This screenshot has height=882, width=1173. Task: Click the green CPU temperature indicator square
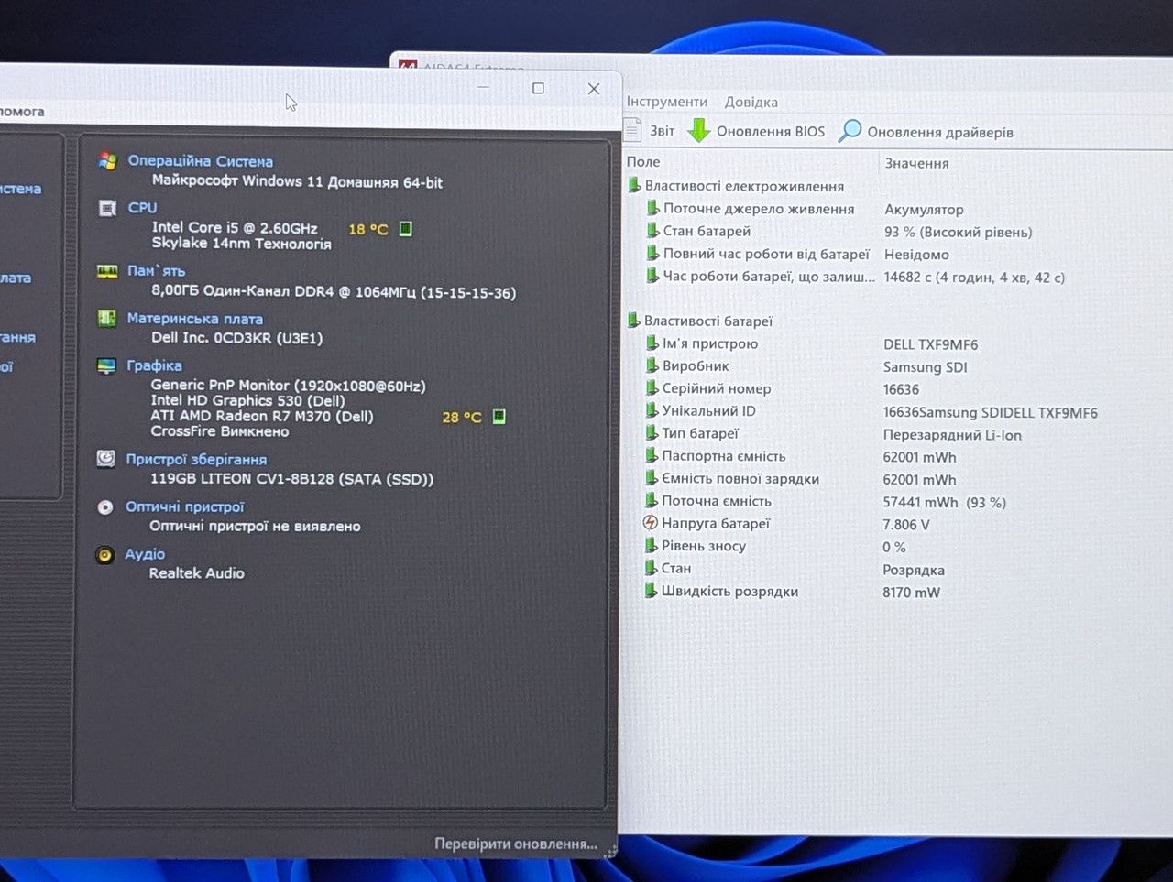click(406, 229)
